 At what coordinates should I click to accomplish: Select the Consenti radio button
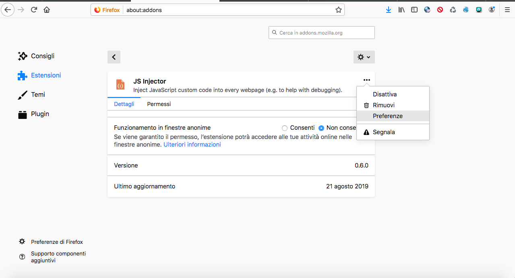(285, 128)
